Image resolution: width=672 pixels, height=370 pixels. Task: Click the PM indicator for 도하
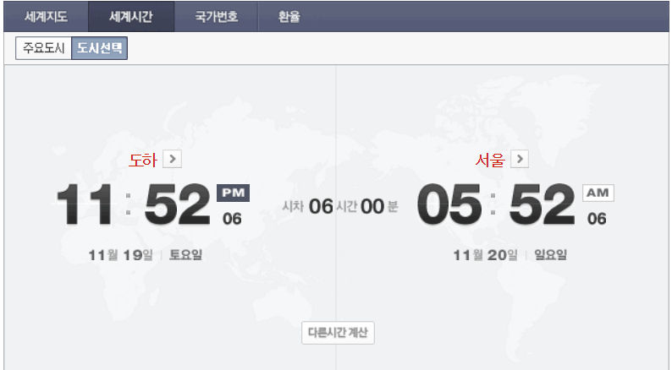pos(233,193)
